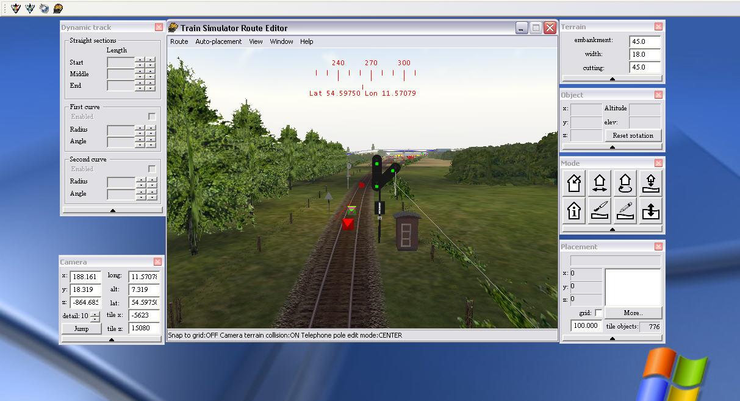Click the End length field
Image resolution: width=740 pixels, height=401 pixels.
[x=121, y=85]
